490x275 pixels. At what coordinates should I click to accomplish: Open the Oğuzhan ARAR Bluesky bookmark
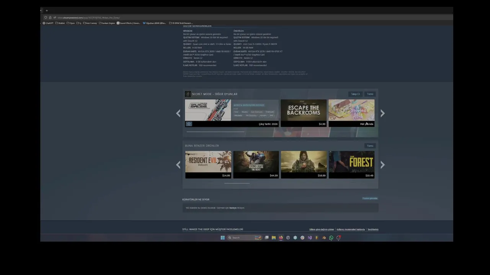(154, 23)
